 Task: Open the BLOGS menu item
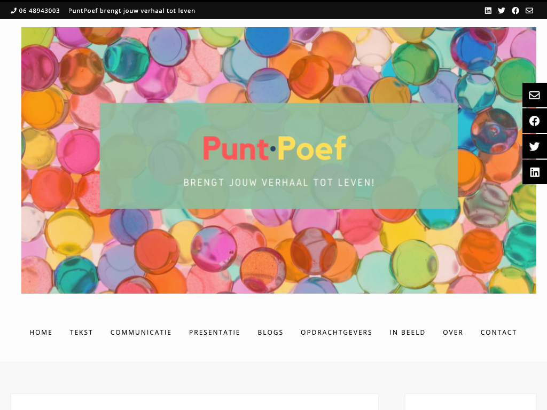[270, 332]
